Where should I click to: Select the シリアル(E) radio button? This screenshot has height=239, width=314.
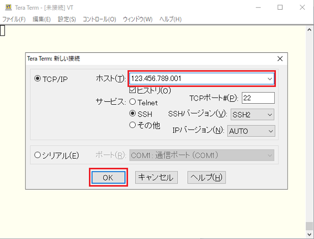point(37,155)
